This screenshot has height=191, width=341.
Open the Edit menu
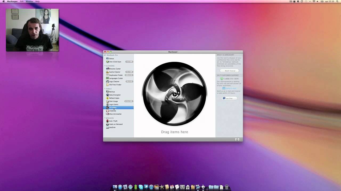tap(22, 1)
